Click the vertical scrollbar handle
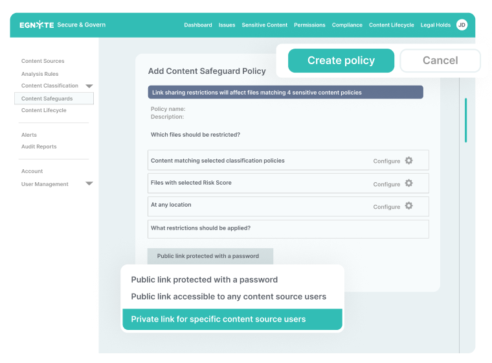This screenshot has height=363, width=492. click(x=465, y=120)
